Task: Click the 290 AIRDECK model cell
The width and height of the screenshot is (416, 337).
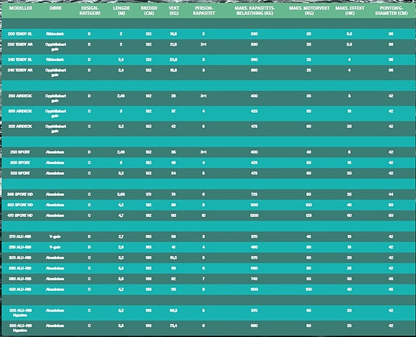Action: point(20,96)
